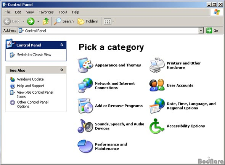Image resolution: width=225 pixels, height=165 pixels.
Task: Open the Help menu
Action: pyautogui.click(x=76, y=12)
